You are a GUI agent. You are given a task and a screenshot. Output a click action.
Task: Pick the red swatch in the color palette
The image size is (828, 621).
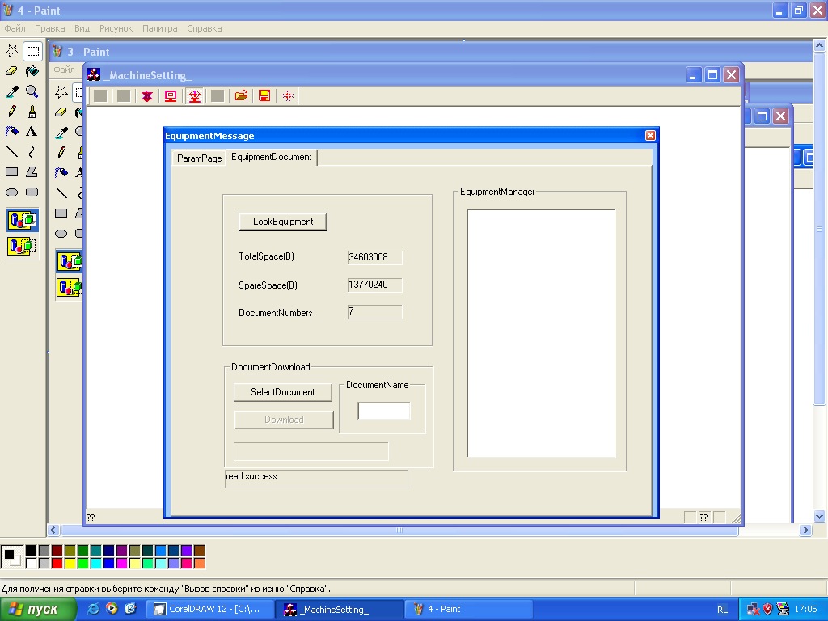pos(57,563)
